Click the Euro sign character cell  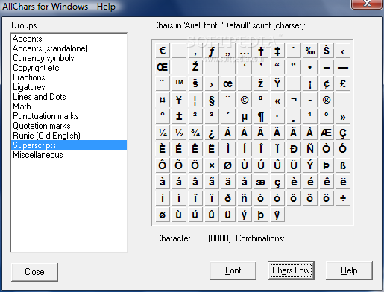pyautogui.click(x=163, y=51)
